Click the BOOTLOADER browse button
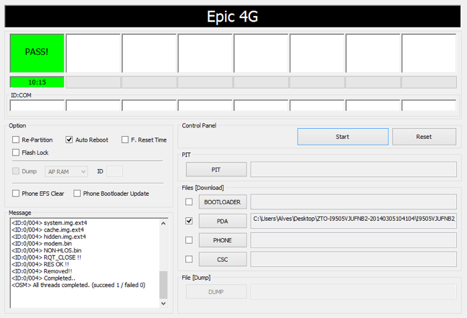467x318 pixels. pyautogui.click(x=223, y=202)
